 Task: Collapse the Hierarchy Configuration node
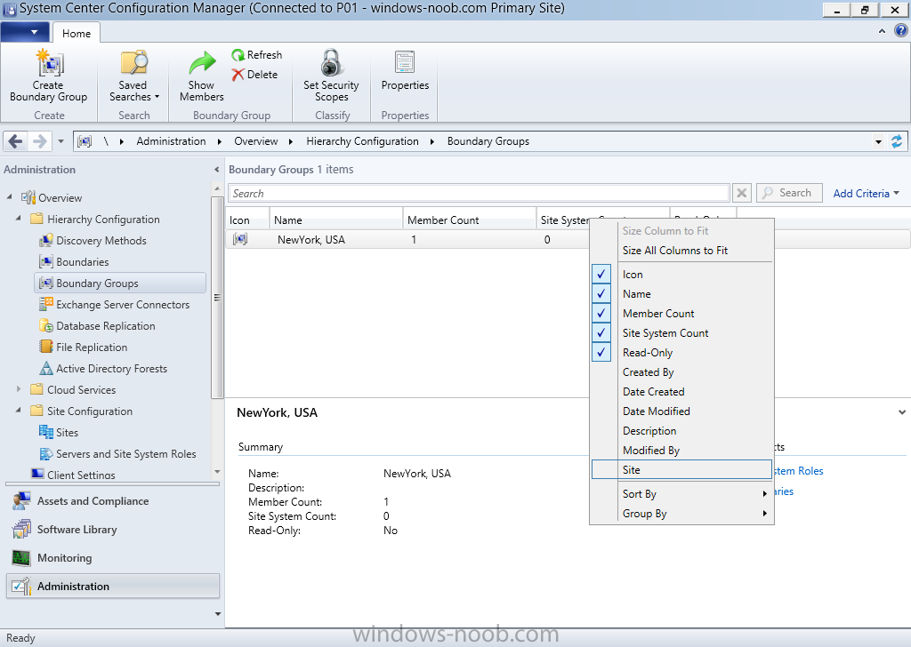pos(19,219)
